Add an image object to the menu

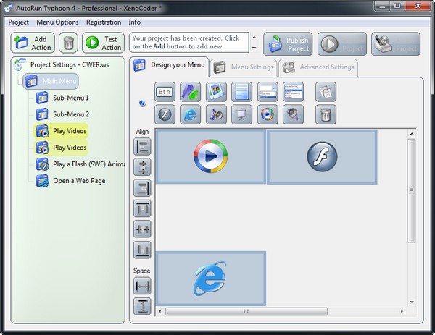(x=216, y=92)
